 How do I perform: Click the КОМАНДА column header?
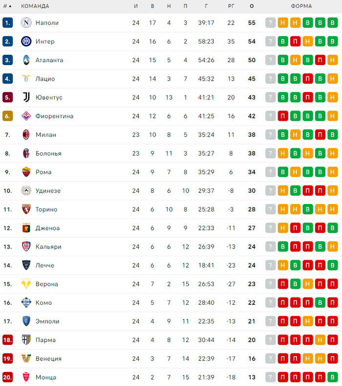[35, 6]
